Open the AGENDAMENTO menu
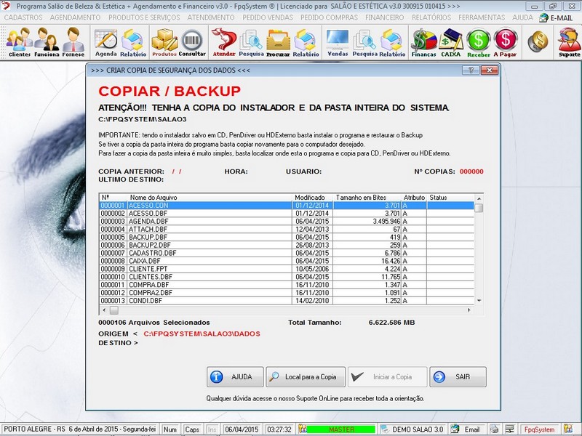This screenshot has height=436, width=582. pos(75,17)
